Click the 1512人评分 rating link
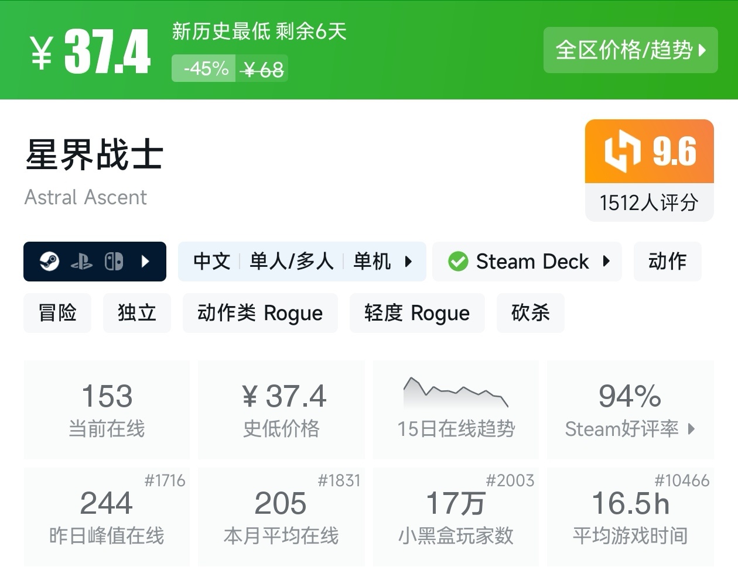Screen dimensions: 738x567 [x=649, y=202]
